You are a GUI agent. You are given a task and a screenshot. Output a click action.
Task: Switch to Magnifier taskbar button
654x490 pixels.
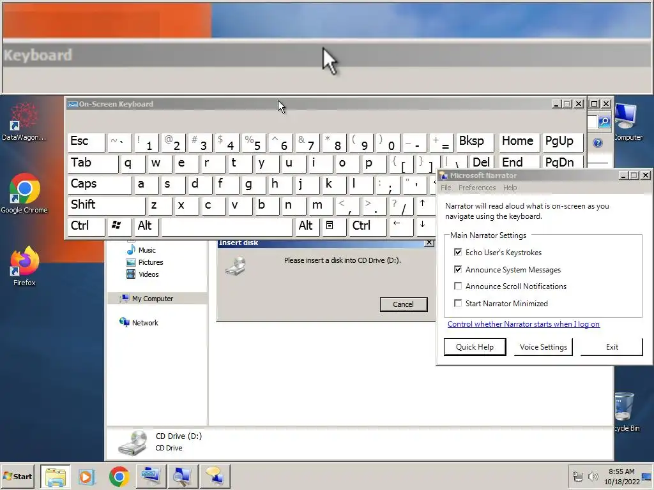pyautogui.click(x=183, y=476)
